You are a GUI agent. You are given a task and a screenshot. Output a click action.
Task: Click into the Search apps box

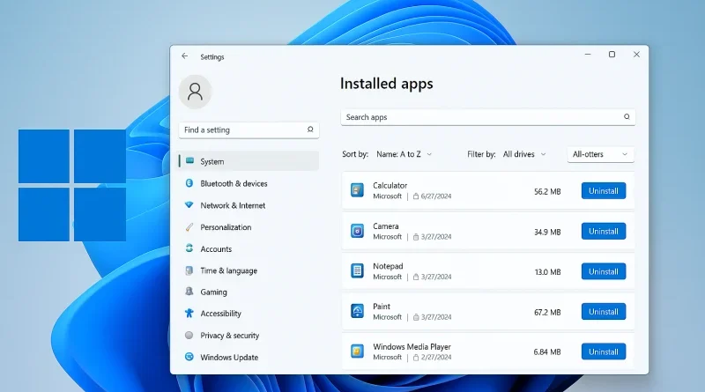tap(488, 117)
